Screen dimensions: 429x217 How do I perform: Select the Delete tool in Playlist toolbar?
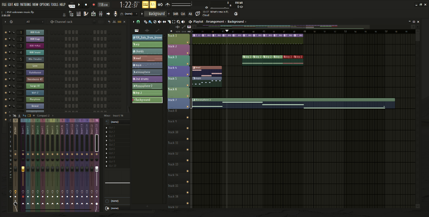(x=155, y=22)
